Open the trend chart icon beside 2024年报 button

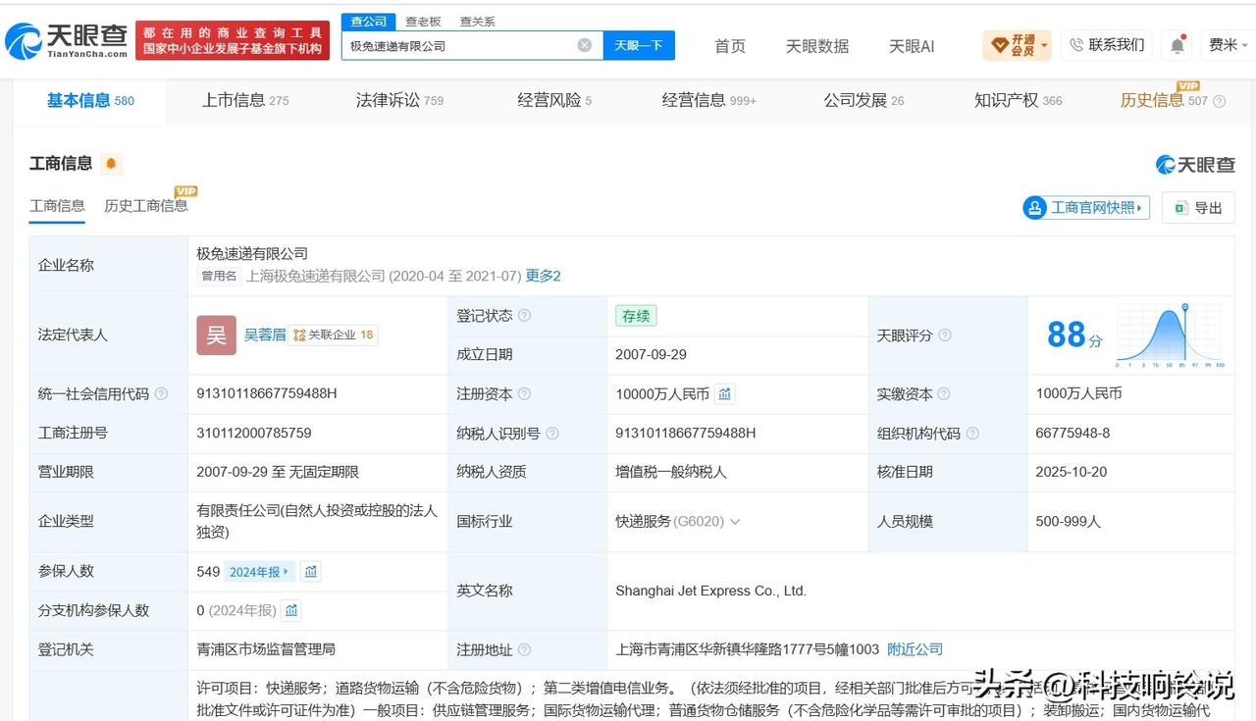310,571
